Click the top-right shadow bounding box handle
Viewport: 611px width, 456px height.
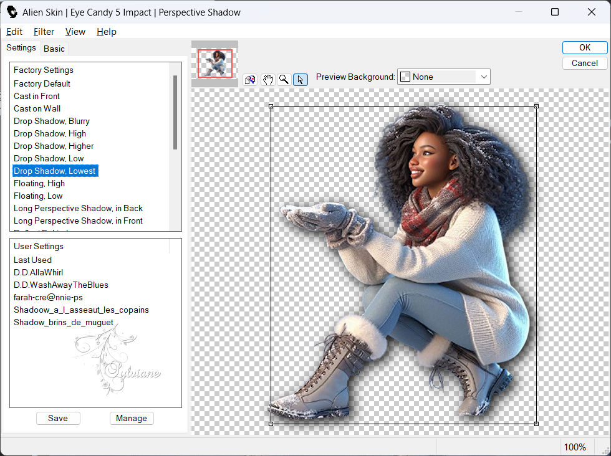(x=537, y=107)
